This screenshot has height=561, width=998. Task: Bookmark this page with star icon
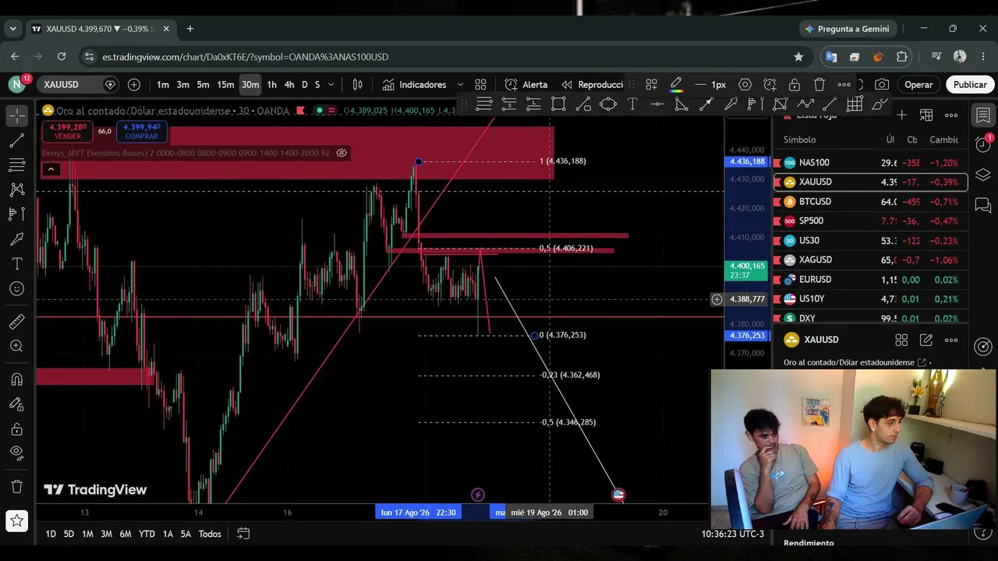click(798, 57)
